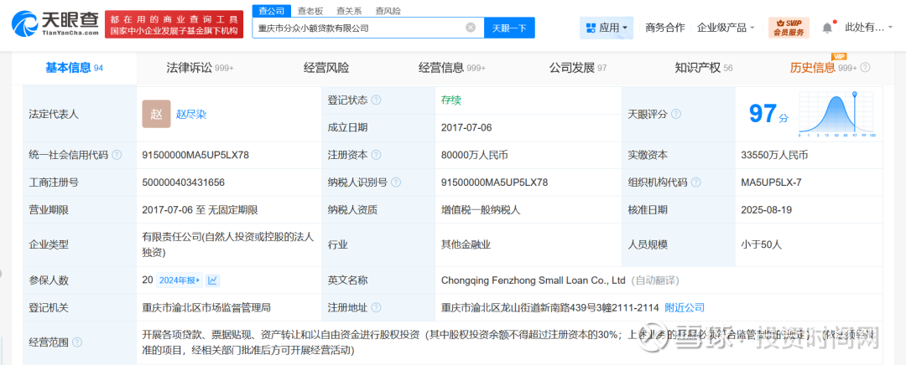Click the 有限责任公司 enterprise type text
This screenshot has height=365, width=906.
pyautogui.click(x=227, y=244)
